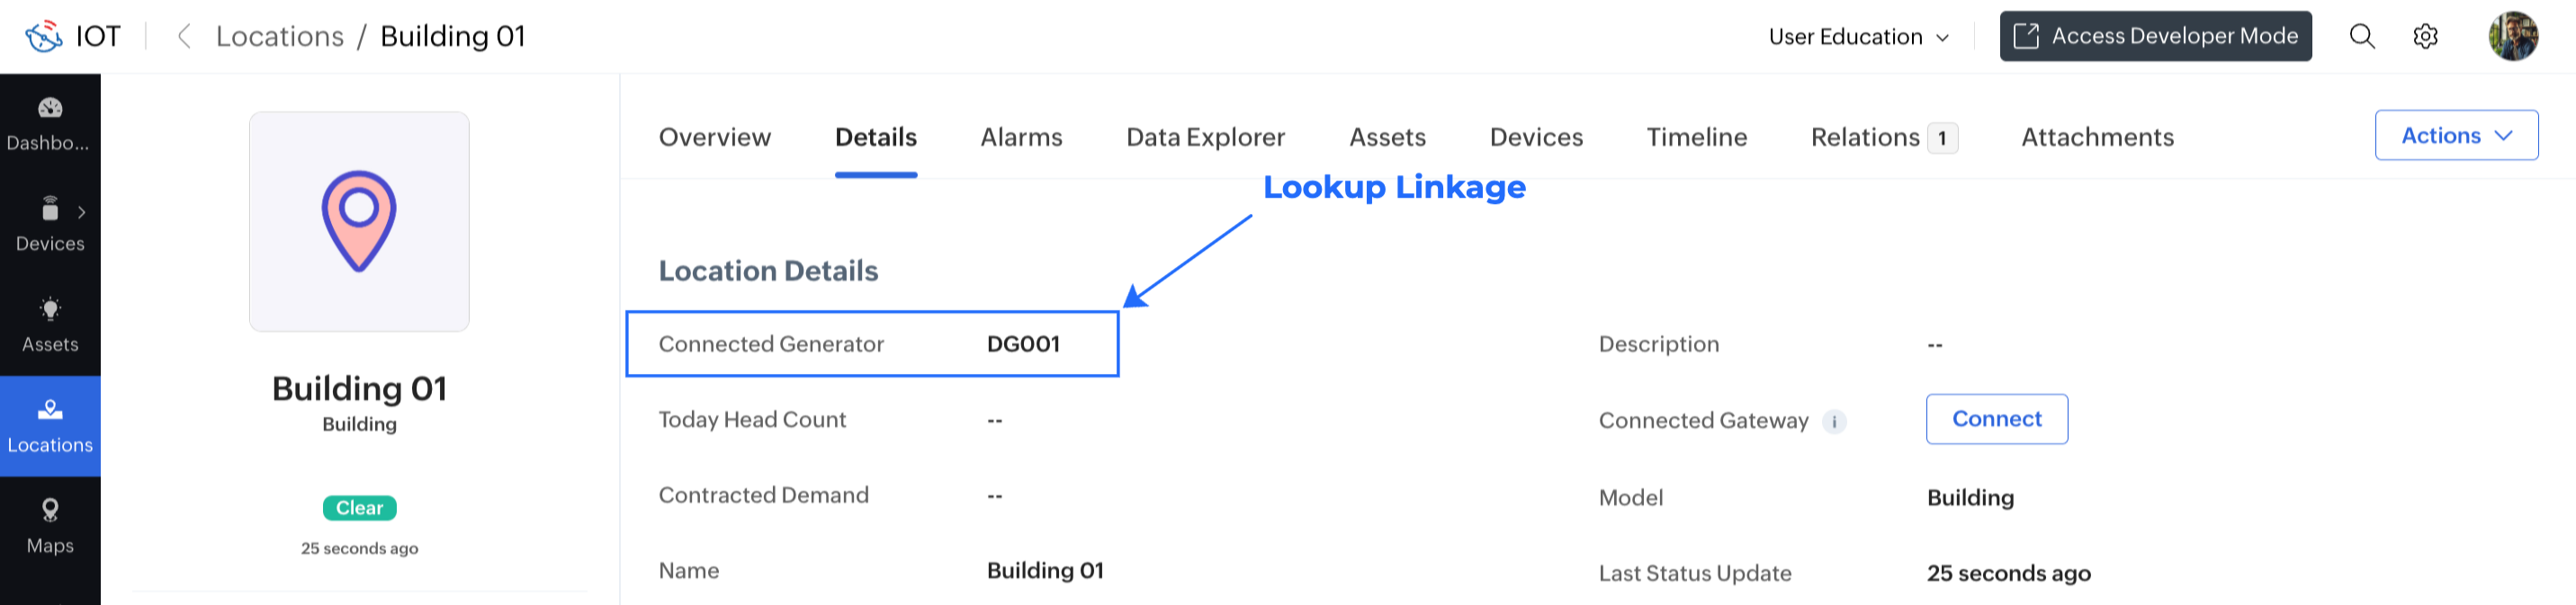
Task: Open the Actions dropdown menu
Action: [x=2455, y=136]
